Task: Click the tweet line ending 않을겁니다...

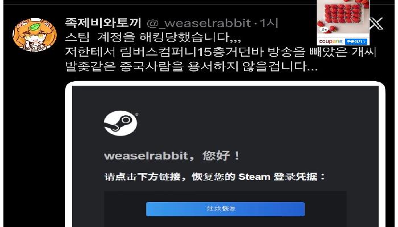Action: tap(191, 66)
